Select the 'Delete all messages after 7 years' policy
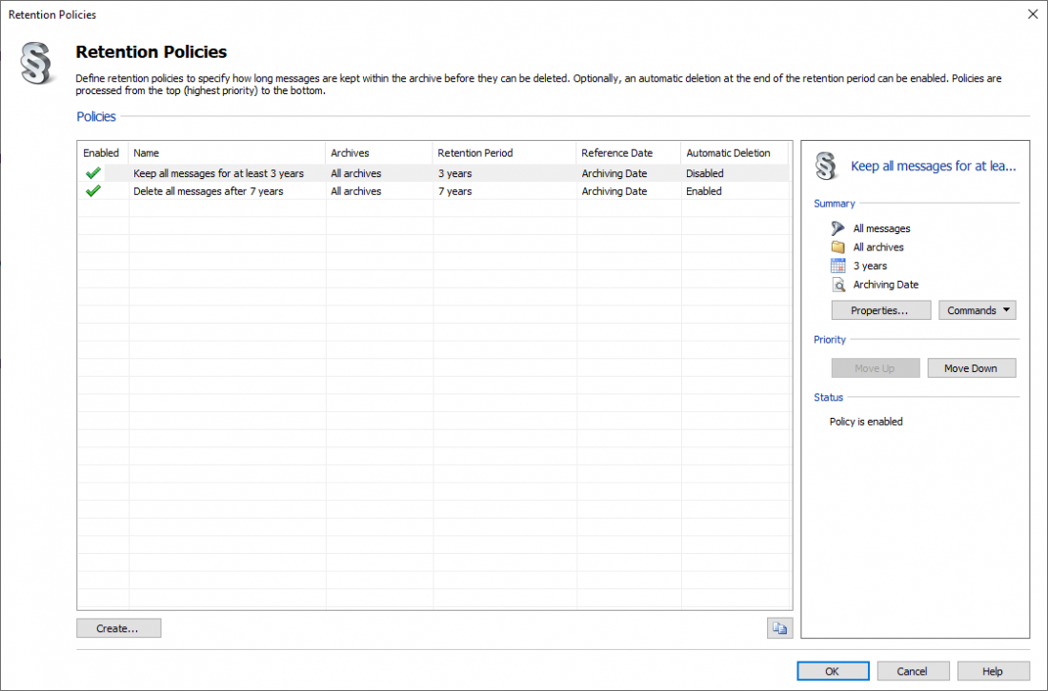 [x=208, y=191]
